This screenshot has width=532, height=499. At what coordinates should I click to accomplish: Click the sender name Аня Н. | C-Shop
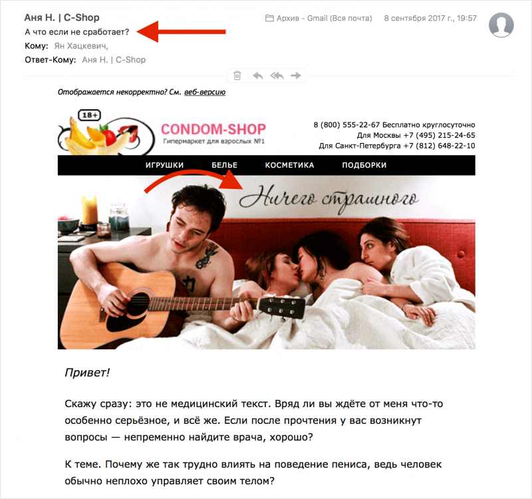pos(62,18)
